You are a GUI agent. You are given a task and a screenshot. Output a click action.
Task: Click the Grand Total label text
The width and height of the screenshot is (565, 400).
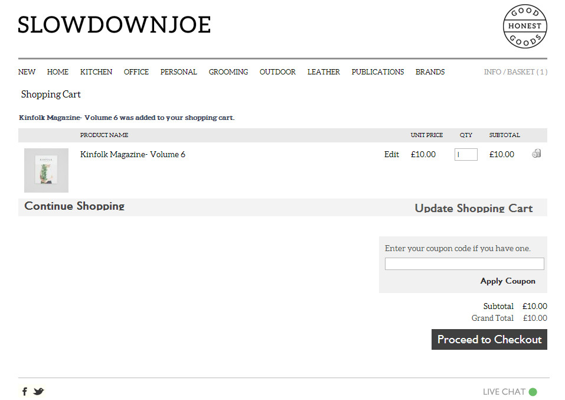tap(492, 318)
